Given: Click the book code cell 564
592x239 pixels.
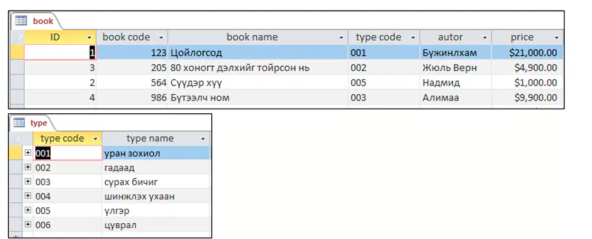Looking at the screenshot, I should tap(132, 83).
